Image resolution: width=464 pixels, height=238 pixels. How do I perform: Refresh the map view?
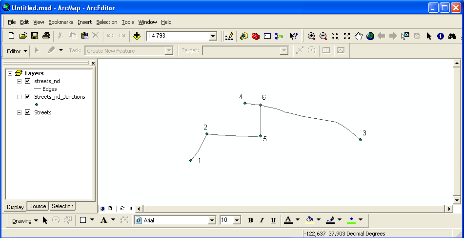[x=122, y=208]
